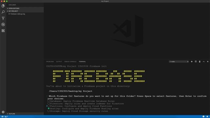The image size is (210, 118).
Task: Collapse the My Project folder section
Action: coord(25,11)
